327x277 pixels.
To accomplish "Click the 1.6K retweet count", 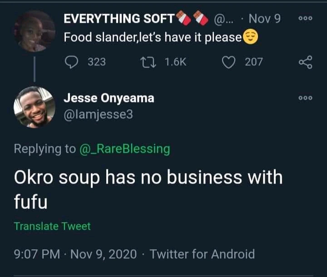I will point(174,62).
